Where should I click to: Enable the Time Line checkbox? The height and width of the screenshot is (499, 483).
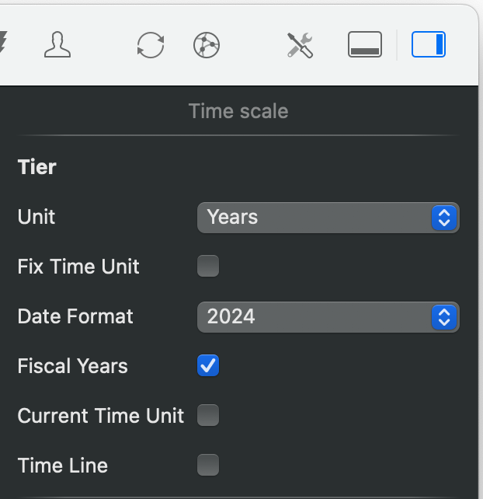208,466
